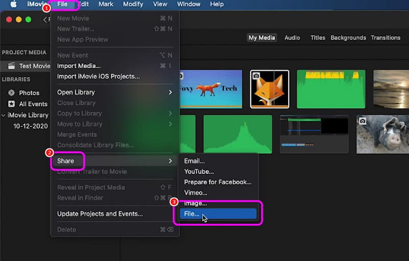Image resolution: width=409 pixels, height=261 pixels.
Task: Select the 10-12-2020 event
Action: (x=31, y=126)
